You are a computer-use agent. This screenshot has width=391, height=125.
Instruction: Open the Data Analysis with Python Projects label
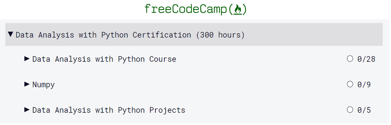click(x=109, y=110)
